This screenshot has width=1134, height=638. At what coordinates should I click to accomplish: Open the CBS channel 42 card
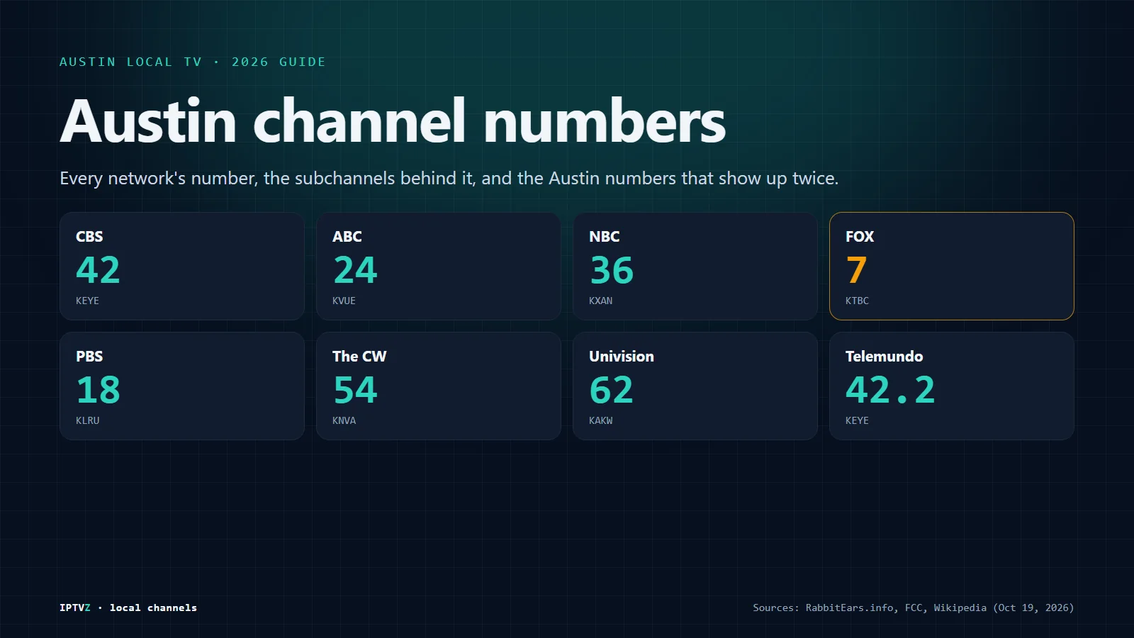point(182,266)
